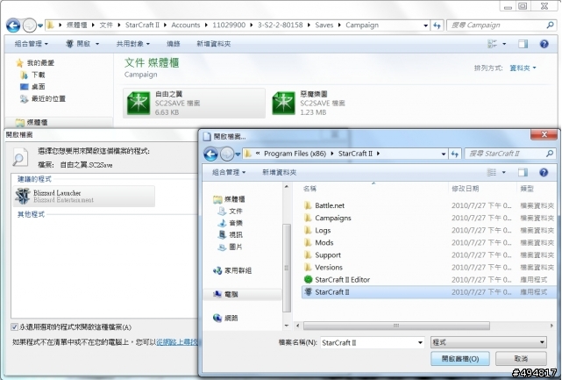Open view options arrow in browse dialog
The width and height of the screenshot is (562, 380).
[503, 173]
